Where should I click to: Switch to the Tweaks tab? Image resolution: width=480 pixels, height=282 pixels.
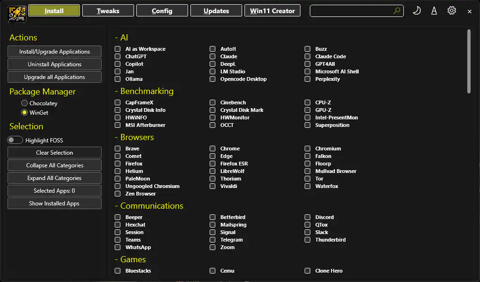108,11
